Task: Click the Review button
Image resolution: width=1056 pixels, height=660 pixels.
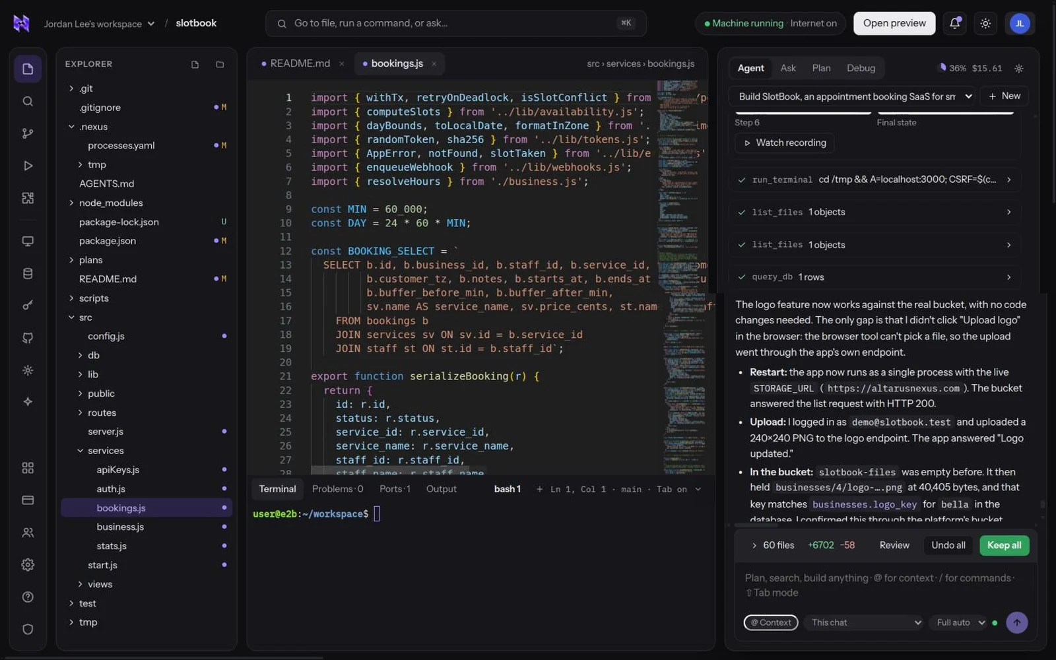Action: [894, 545]
